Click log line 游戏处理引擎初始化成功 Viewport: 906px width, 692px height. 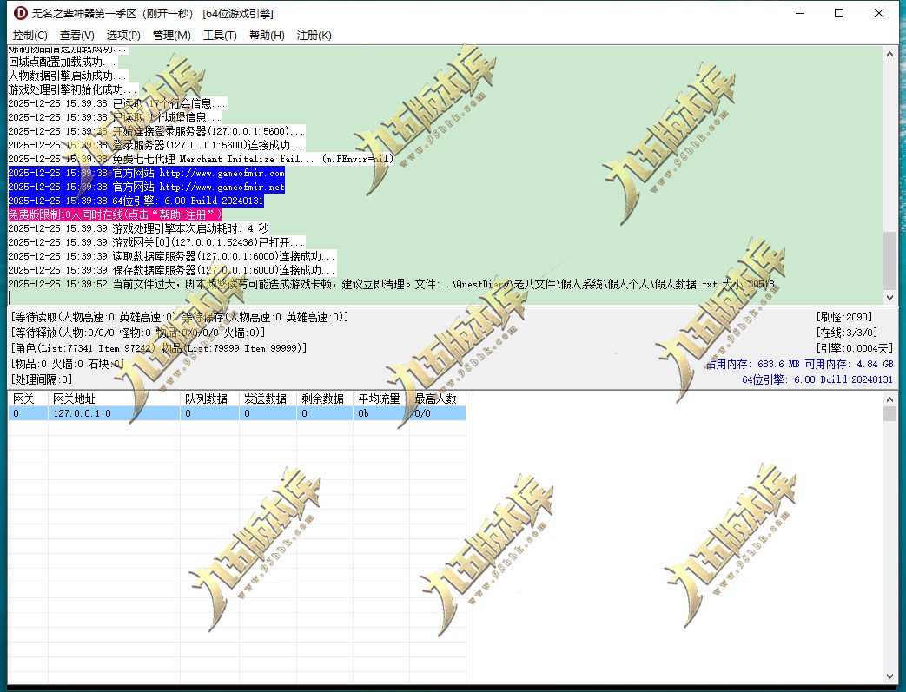pyautogui.click(x=73, y=89)
